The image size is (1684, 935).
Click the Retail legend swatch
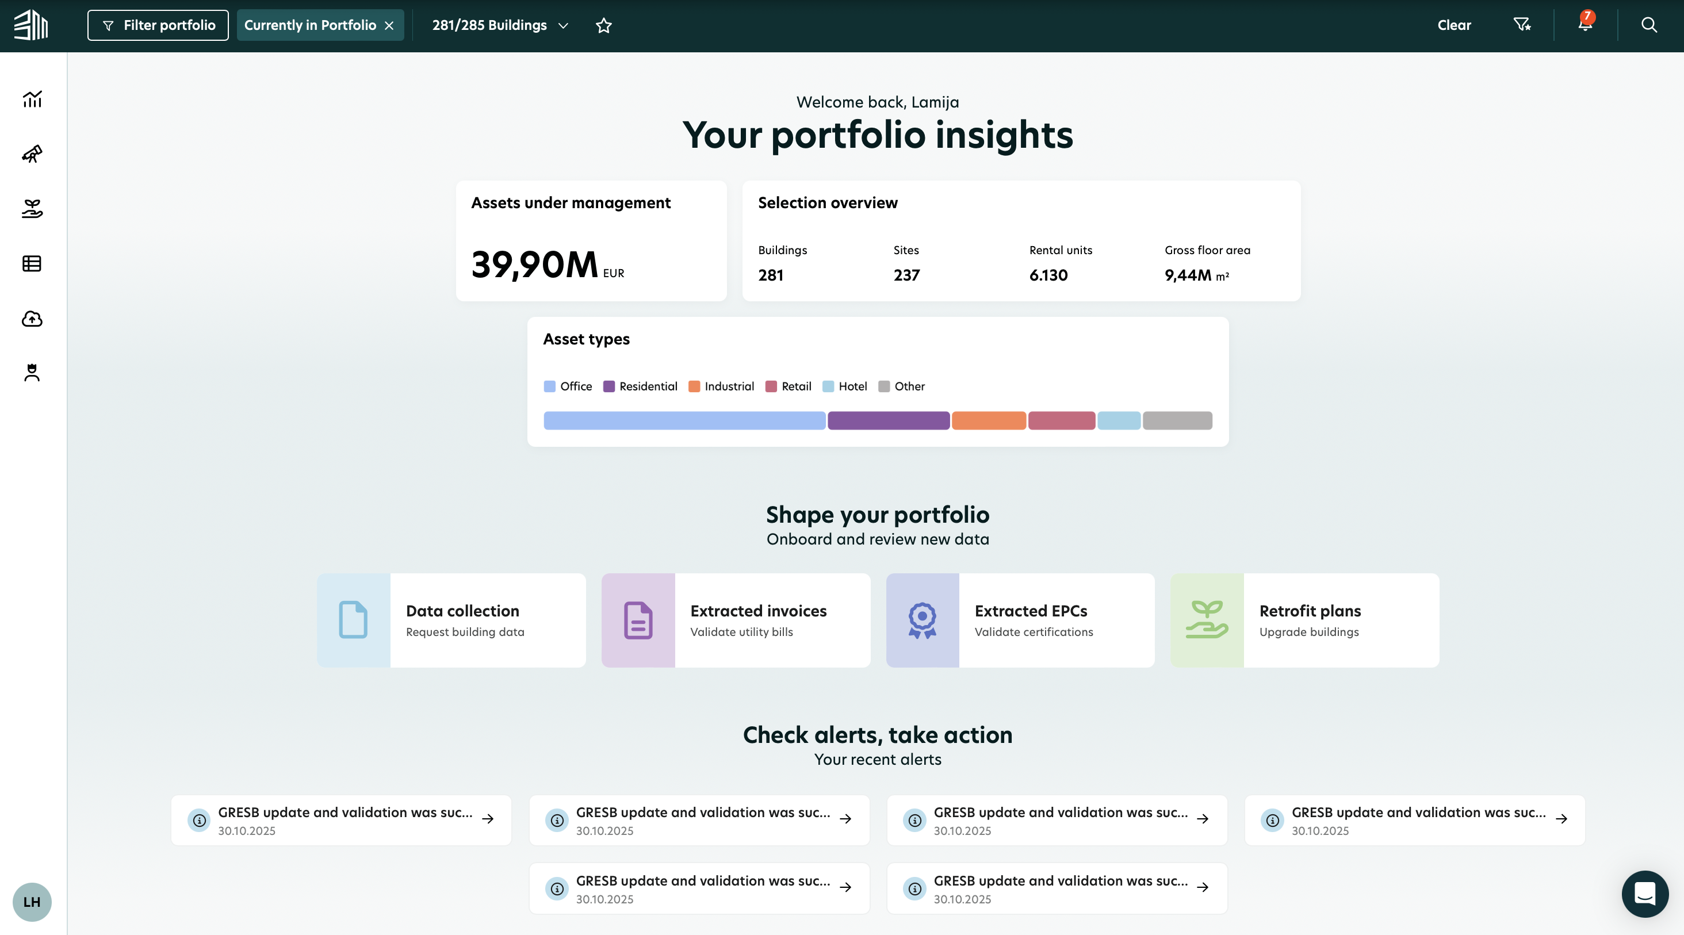pyautogui.click(x=771, y=386)
